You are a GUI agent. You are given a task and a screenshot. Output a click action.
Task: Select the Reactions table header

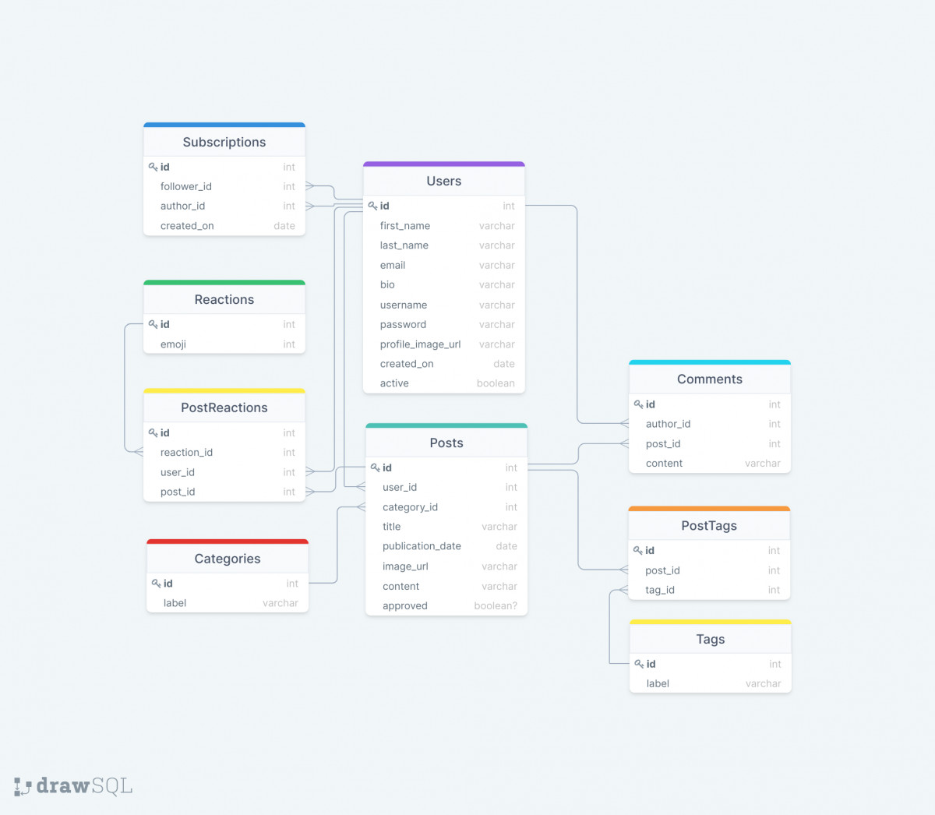click(224, 299)
